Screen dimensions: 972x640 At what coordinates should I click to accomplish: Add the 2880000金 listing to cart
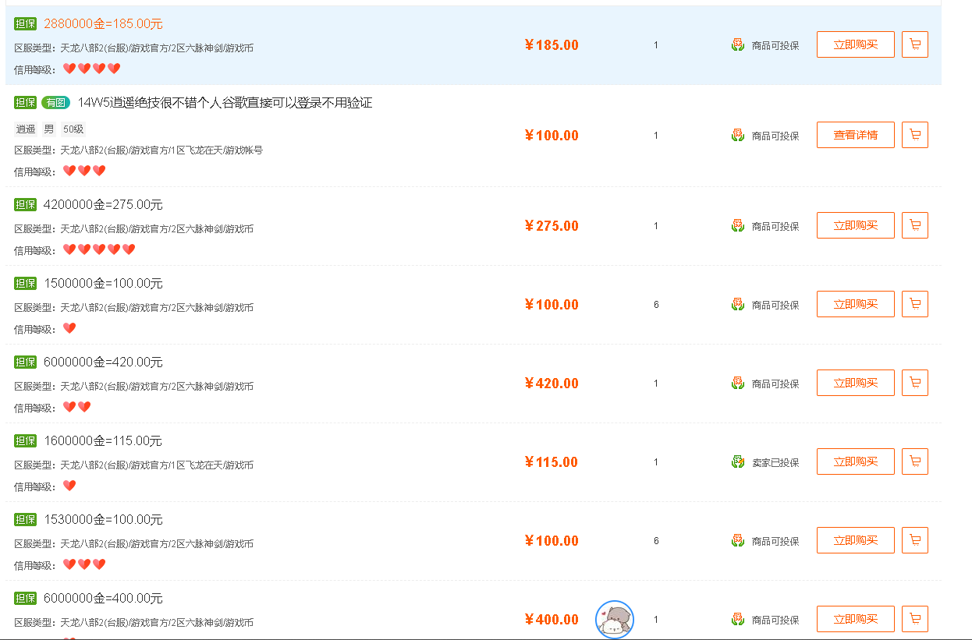tap(914, 44)
